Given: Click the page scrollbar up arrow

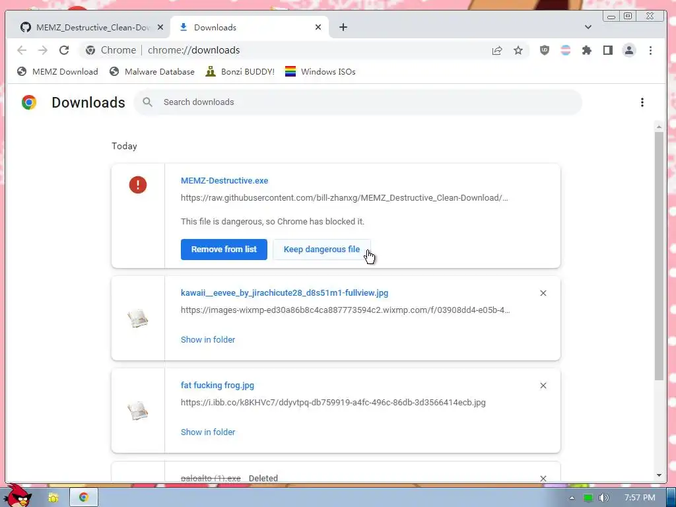Looking at the screenshot, I should click(659, 127).
